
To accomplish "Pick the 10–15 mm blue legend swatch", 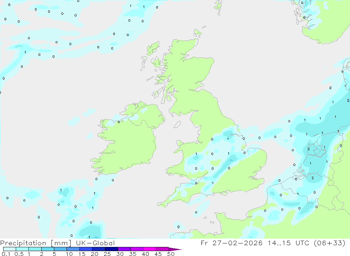I will point(73,249).
